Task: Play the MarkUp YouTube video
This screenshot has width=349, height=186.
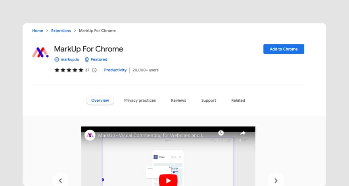Action: point(168,180)
